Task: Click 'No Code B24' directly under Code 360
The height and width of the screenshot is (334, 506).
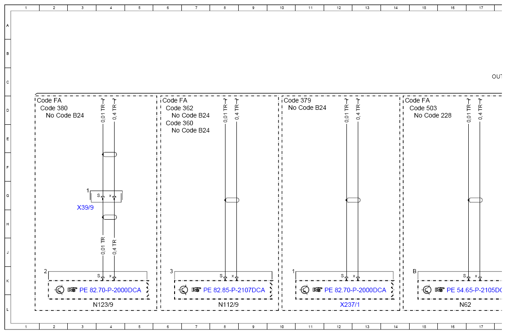Action: (x=191, y=130)
